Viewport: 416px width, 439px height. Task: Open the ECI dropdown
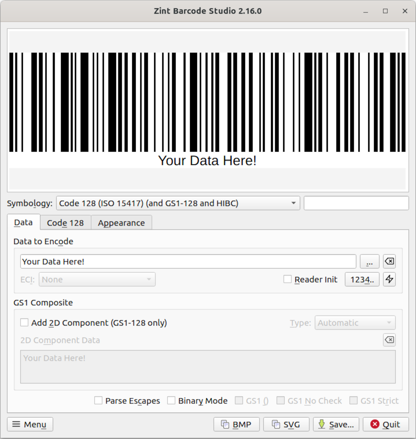pyautogui.click(x=97, y=279)
